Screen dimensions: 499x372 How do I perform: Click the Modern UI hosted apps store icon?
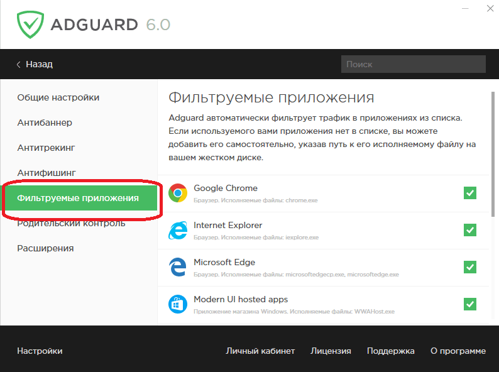[x=178, y=304]
